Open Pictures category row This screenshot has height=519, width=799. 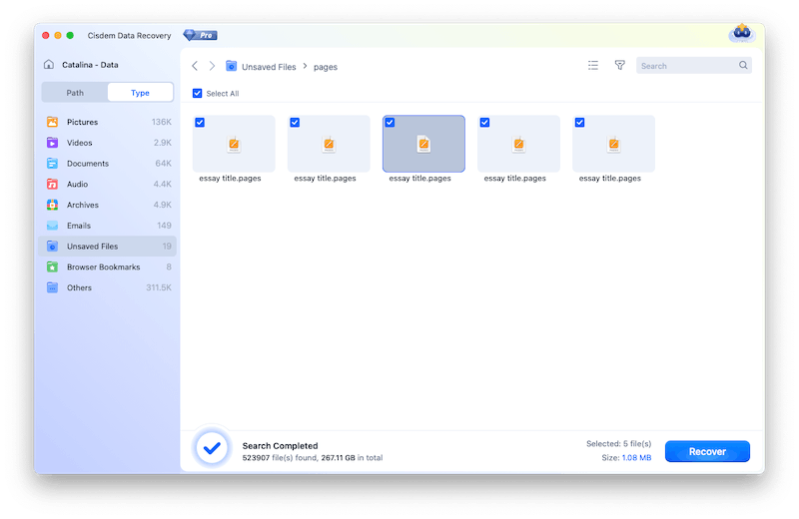click(108, 122)
